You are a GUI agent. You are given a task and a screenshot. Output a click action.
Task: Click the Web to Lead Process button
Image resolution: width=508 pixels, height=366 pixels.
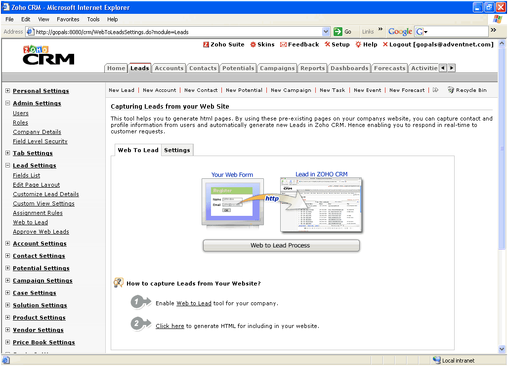[281, 245]
